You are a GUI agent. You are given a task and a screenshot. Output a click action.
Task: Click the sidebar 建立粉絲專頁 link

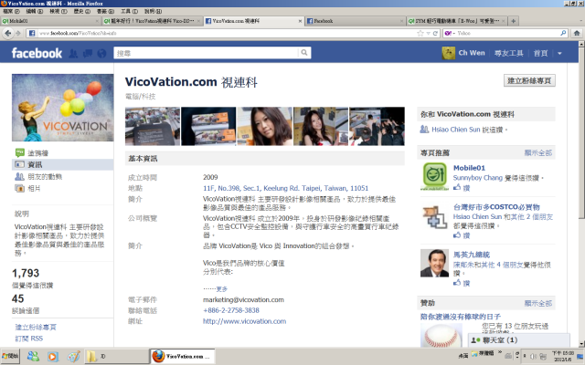tap(36, 327)
